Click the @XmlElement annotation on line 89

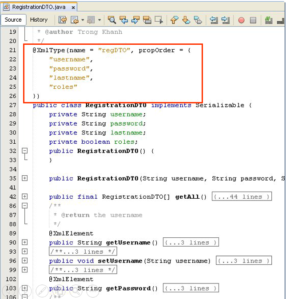pos(71,233)
